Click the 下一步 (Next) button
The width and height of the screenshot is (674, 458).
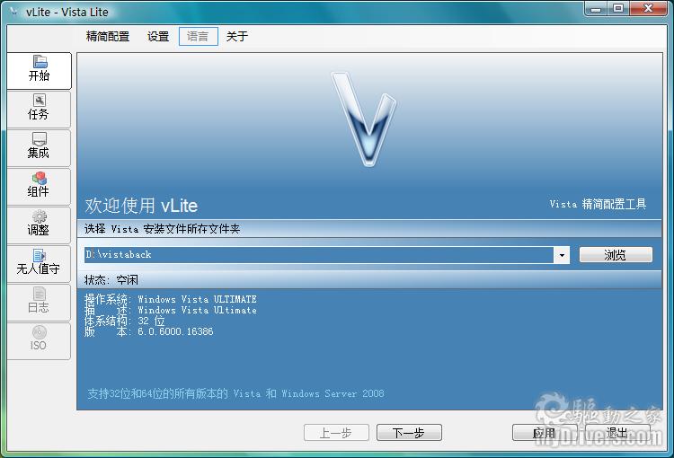point(409,433)
